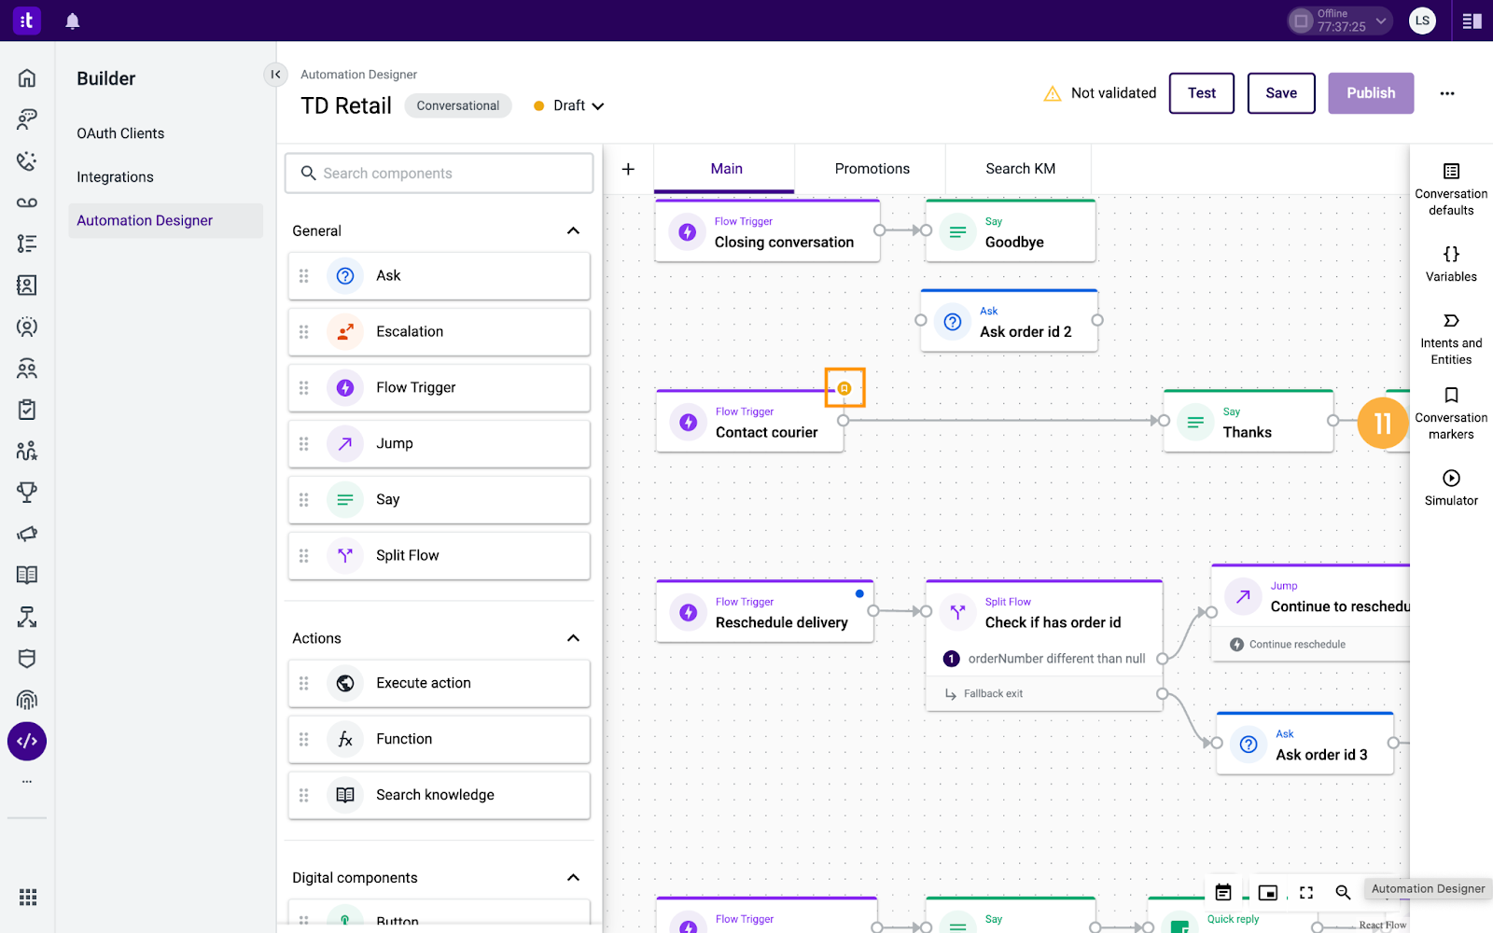
Task: Click the notifications bell icon
Action: 72,21
